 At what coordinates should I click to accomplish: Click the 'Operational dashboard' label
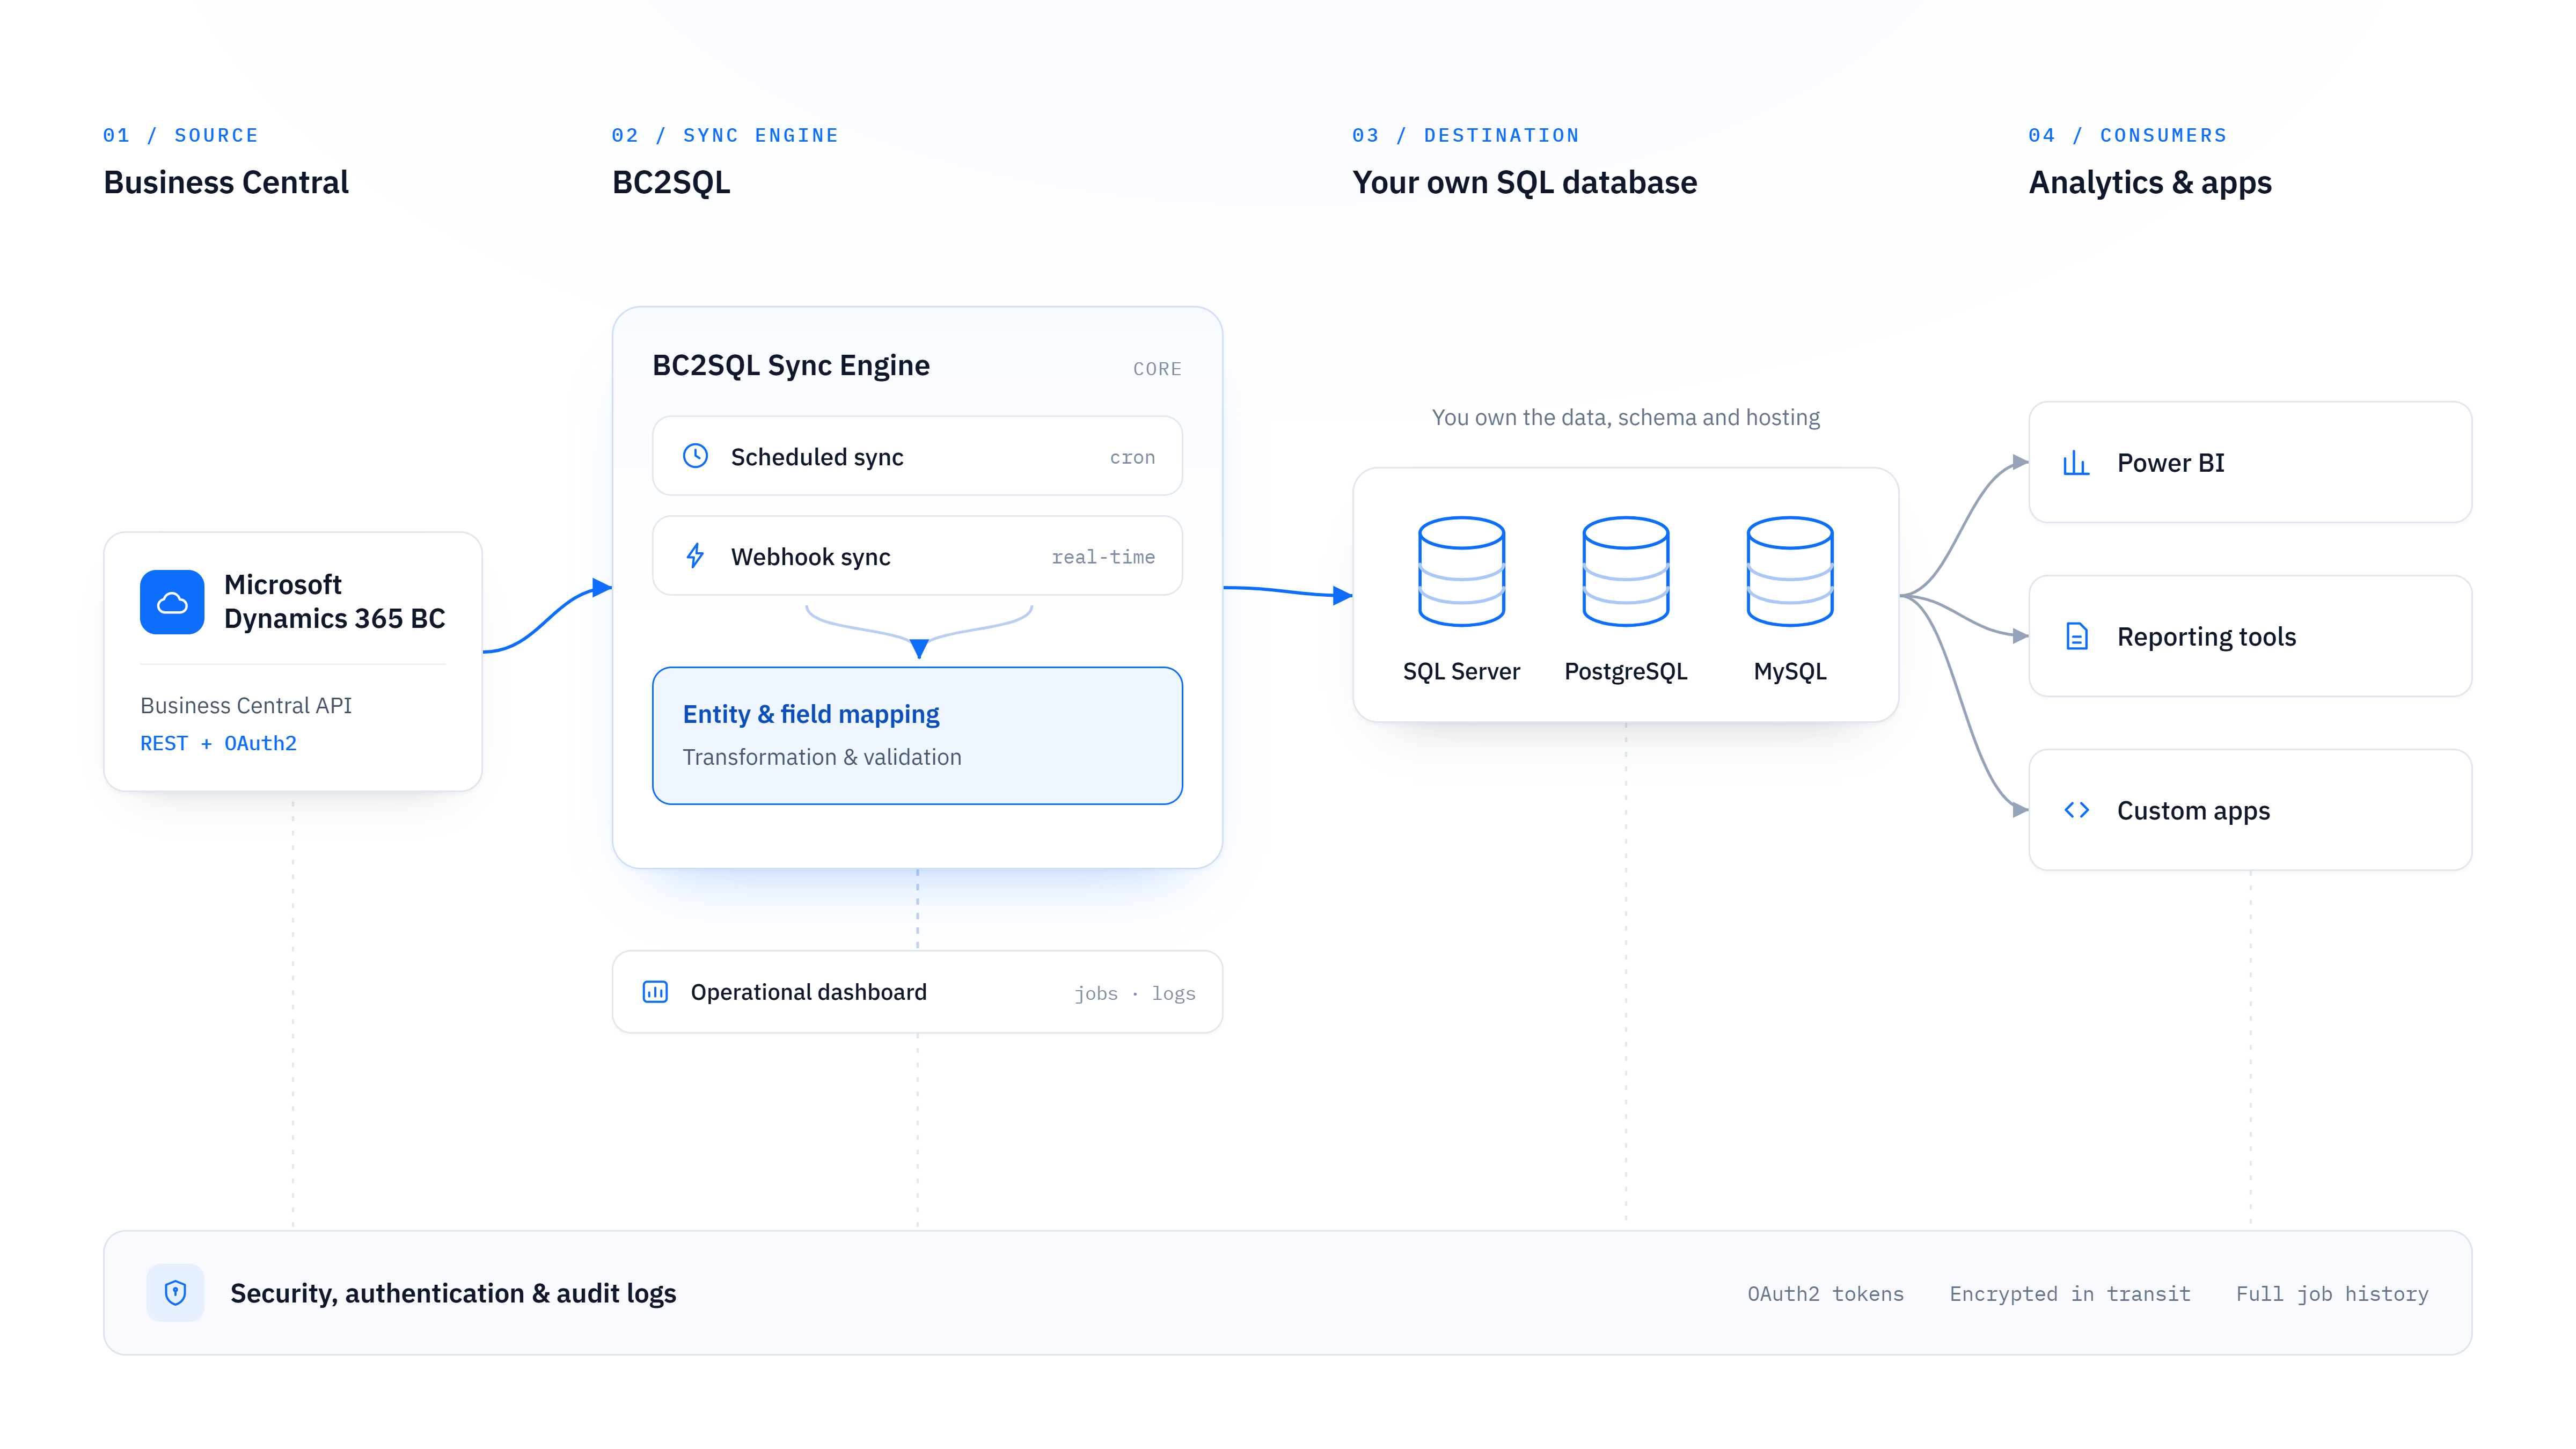click(x=808, y=992)
